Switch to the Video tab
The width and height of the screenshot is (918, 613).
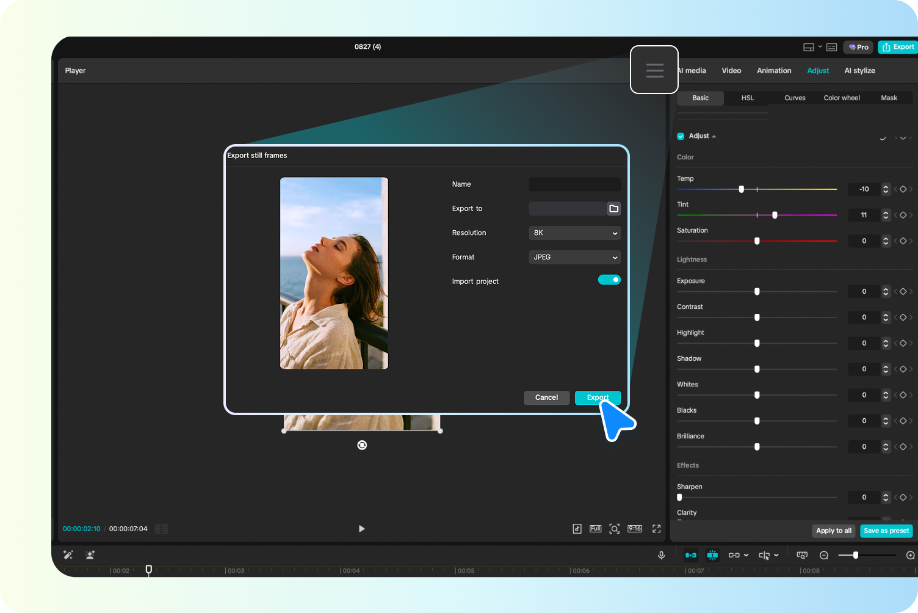coord(731,71)
